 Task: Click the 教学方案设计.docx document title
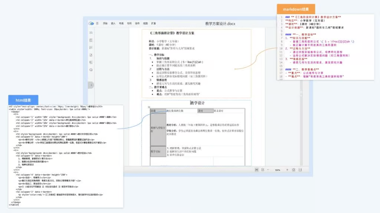click(220, 24)
